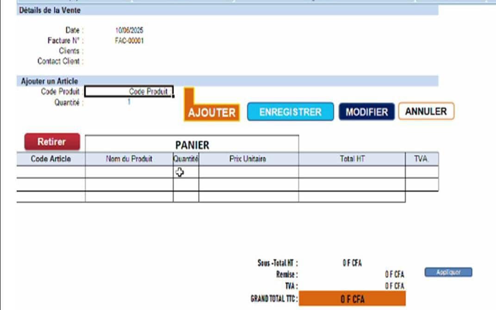Select the empty Clients field
This screenshot has height=310, width=496.
129,51
